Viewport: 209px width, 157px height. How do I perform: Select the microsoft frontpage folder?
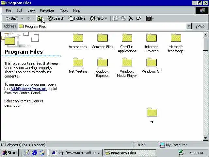176,43
